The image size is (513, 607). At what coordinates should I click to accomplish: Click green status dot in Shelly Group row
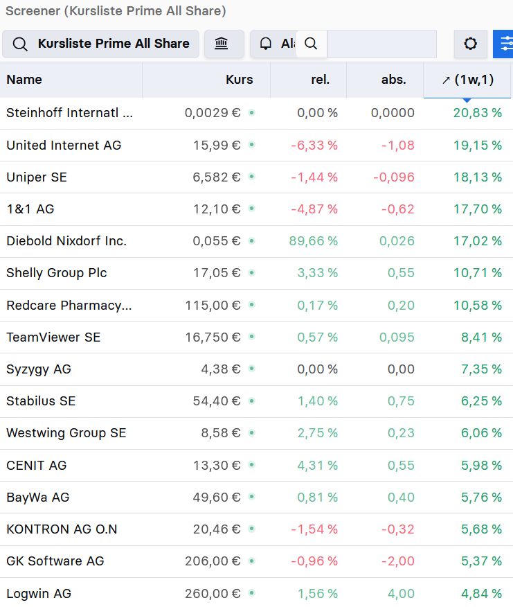click(x=251, y=273)
